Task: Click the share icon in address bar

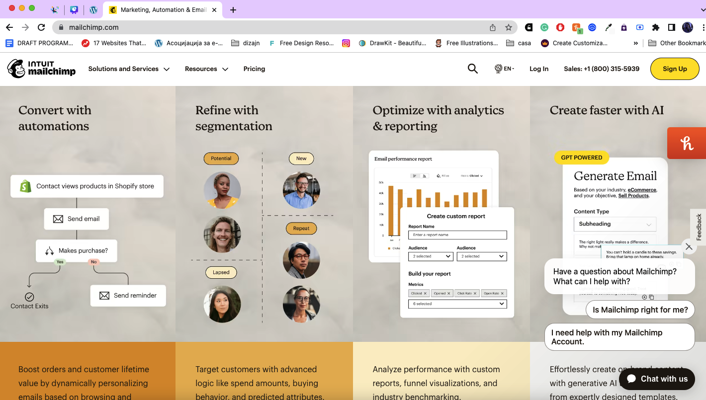Action: (x=493, y=27)
